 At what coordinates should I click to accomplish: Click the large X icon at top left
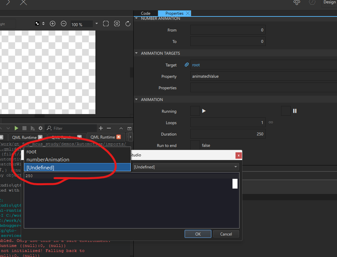coord(23,3)
